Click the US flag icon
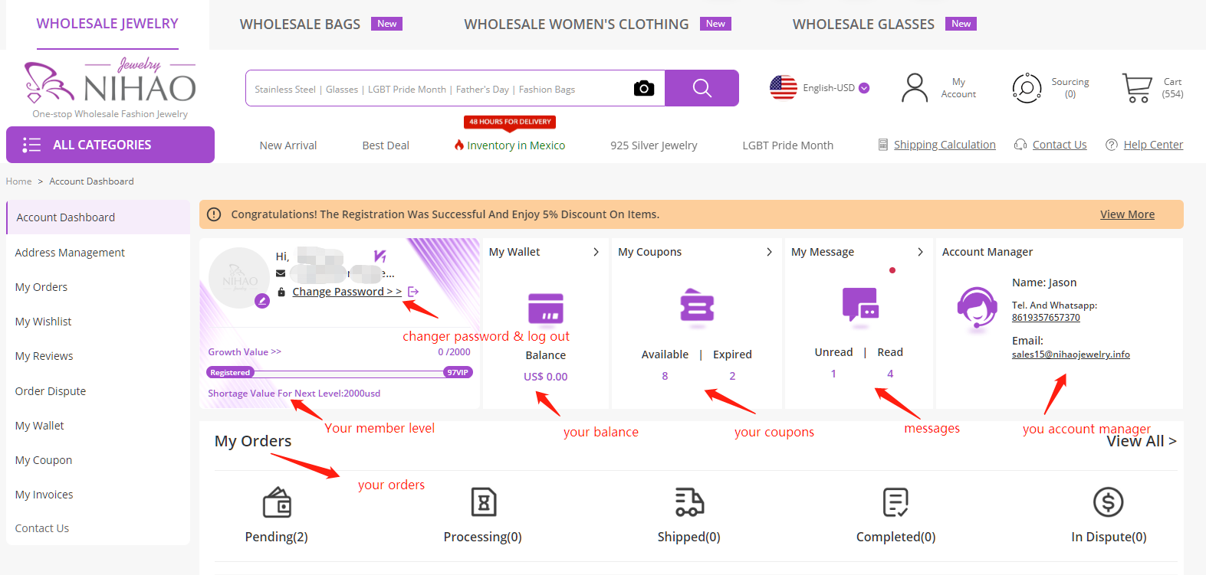 tap(784, 88)
